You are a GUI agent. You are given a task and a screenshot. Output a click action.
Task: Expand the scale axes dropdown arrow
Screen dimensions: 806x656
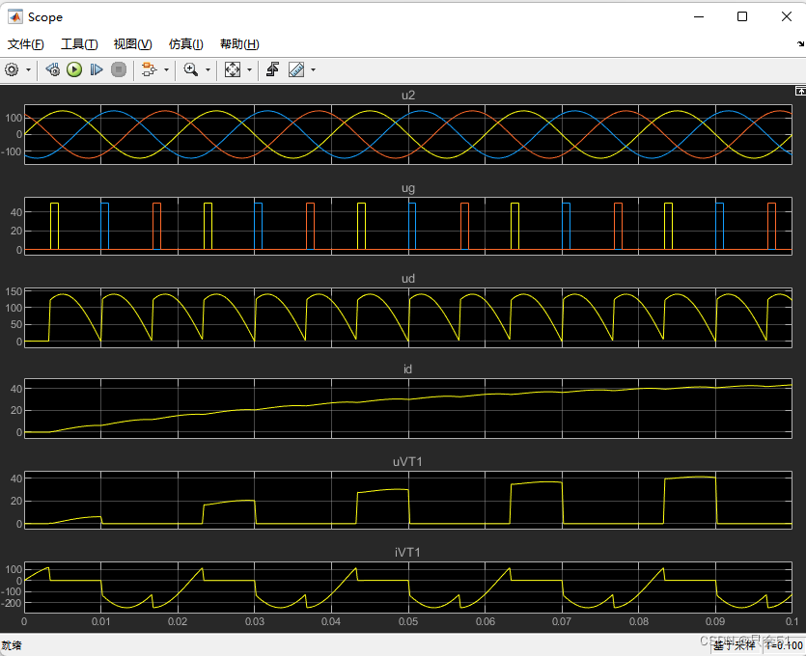[249, 69]
